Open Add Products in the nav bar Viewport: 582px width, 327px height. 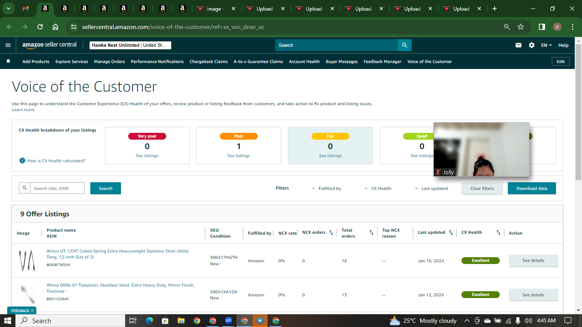(x=36, y=61)
